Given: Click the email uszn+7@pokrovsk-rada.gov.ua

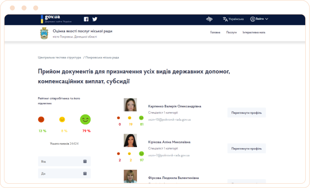Looking at the screenshot, I should (169, 155).
